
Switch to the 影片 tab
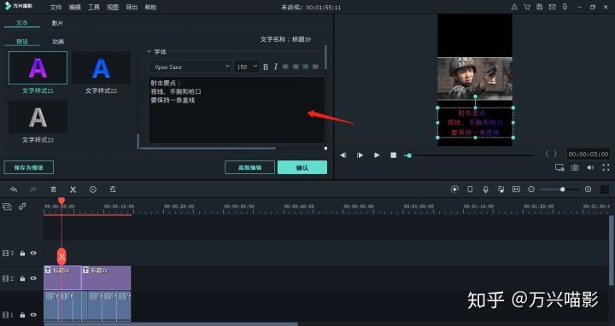pos(57,23)
